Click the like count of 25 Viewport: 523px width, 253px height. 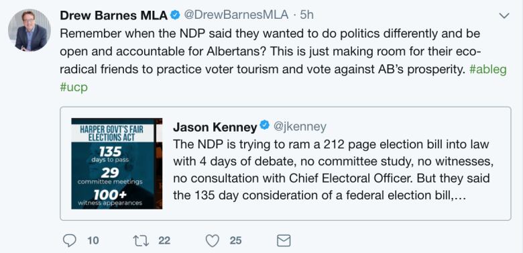click(235, 241)
